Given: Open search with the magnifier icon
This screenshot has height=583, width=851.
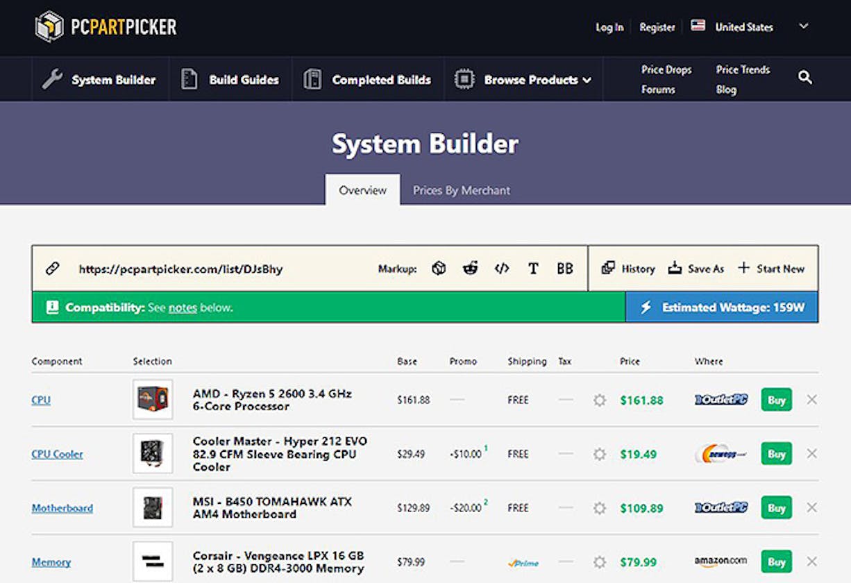Looking at the screenshot, I should click(x=804, y=78).
